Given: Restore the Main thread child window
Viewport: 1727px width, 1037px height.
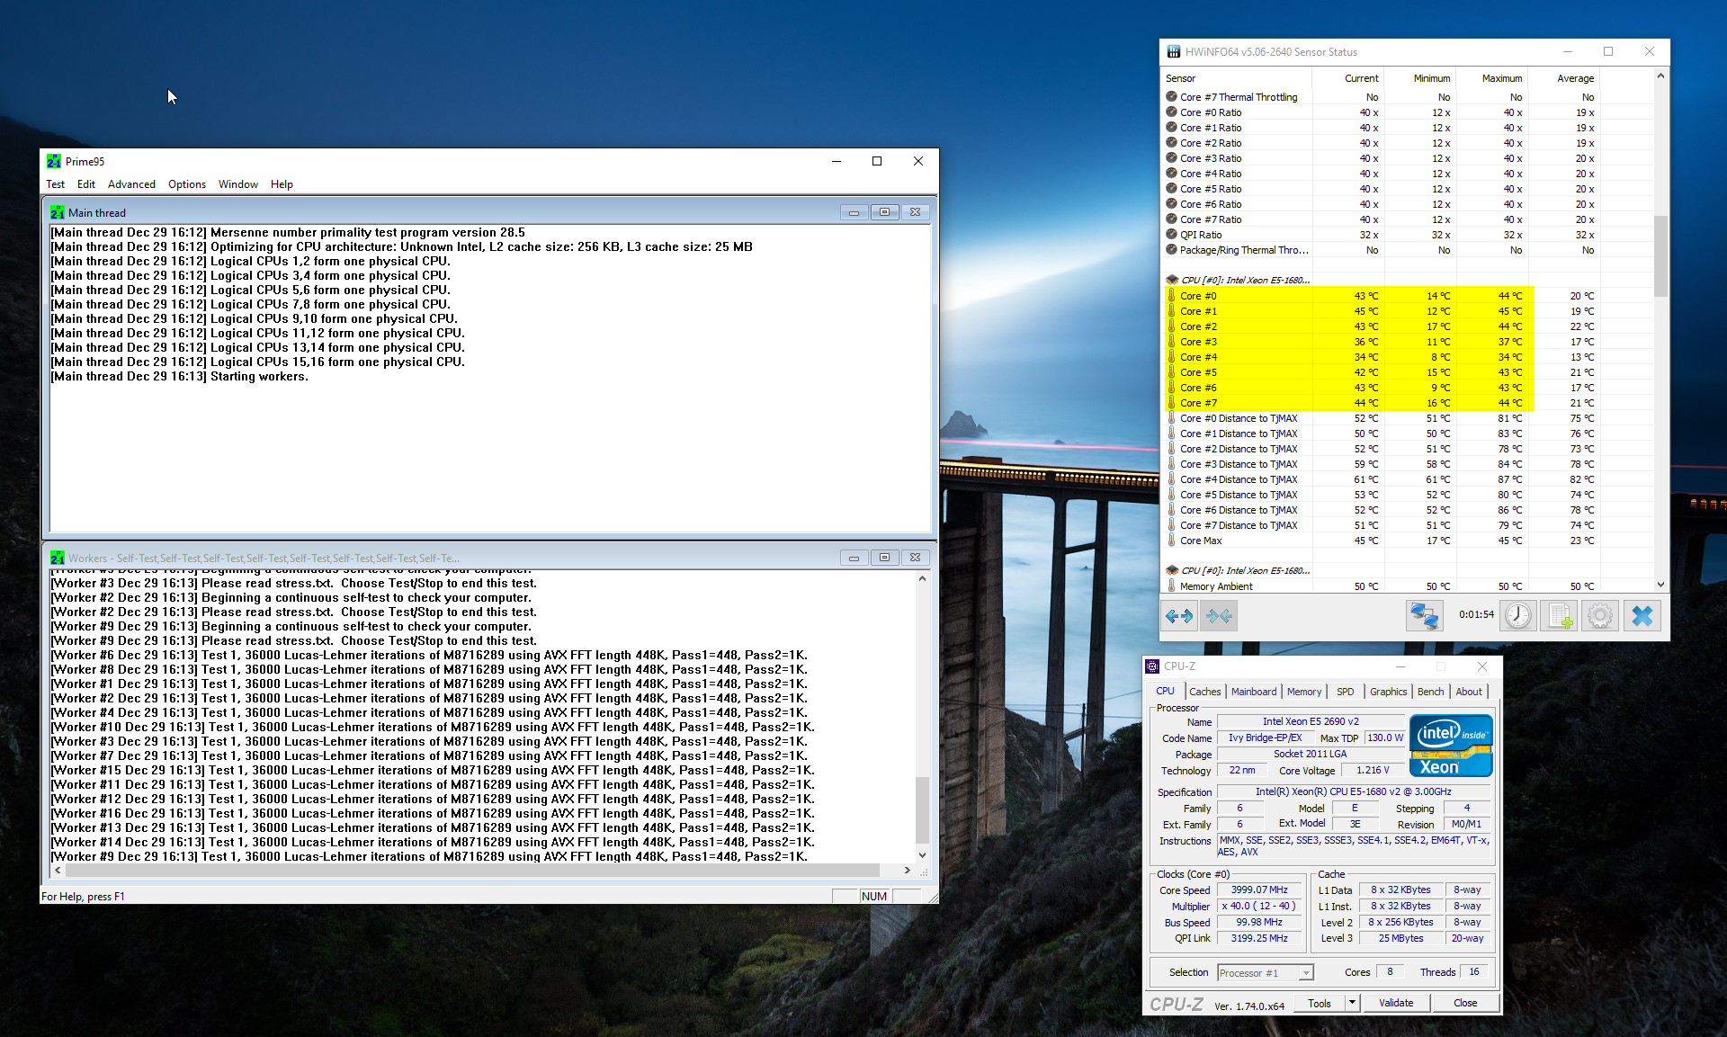Looking at the screenshot, I should [x=884, y=212].
